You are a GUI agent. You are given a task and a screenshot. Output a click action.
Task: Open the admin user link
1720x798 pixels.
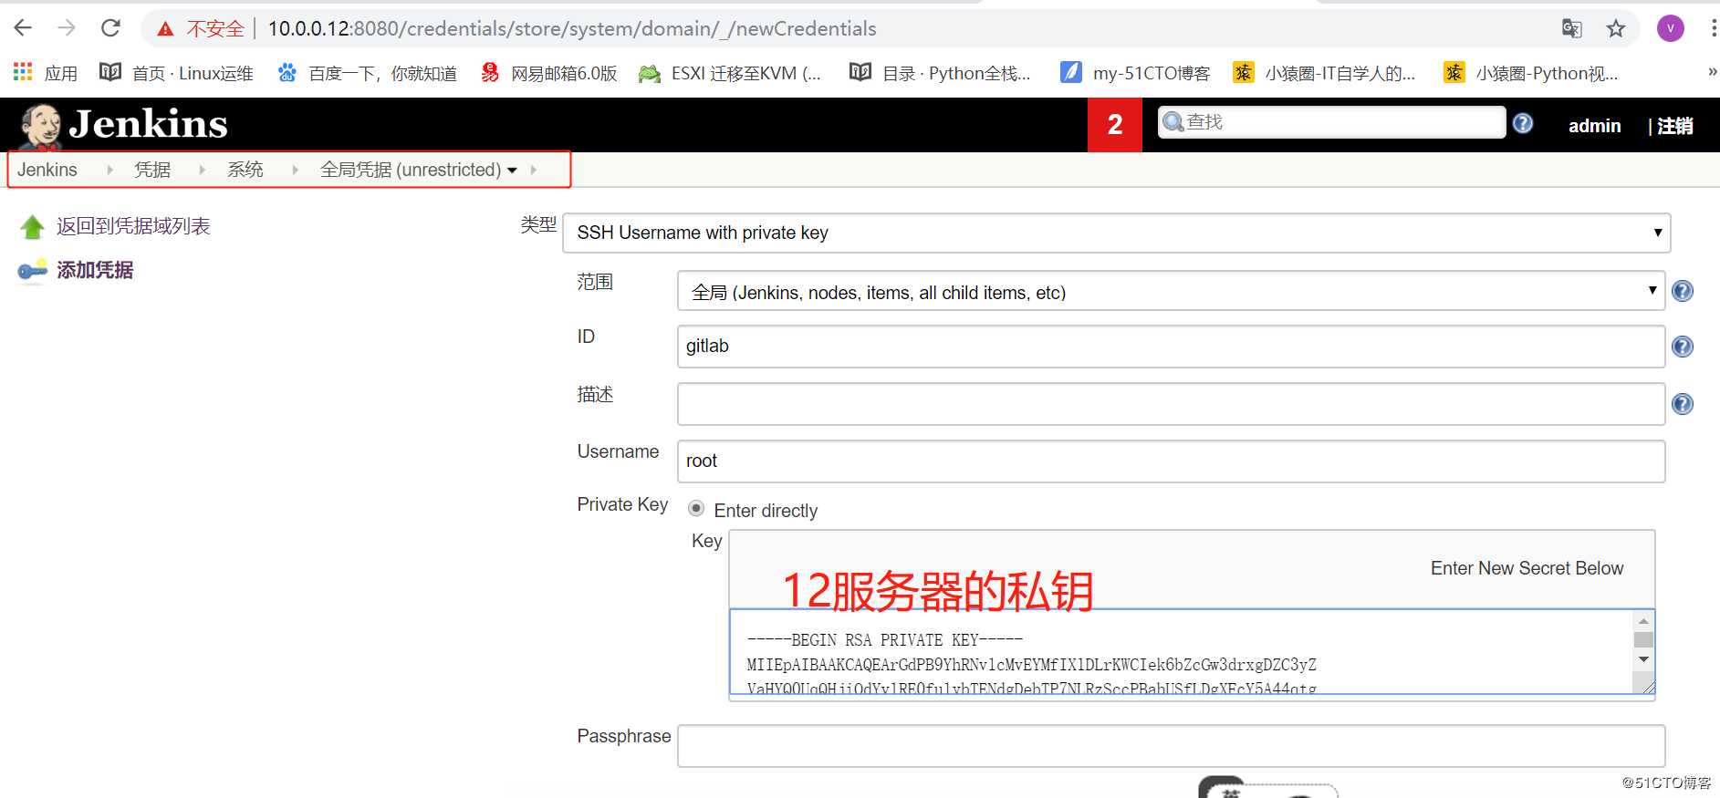click(x=1594, y=126)
